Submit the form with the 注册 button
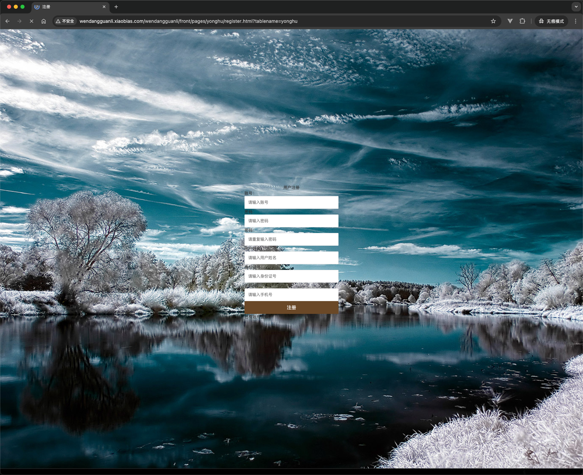 pyautogui.click(x=291, y=307)
